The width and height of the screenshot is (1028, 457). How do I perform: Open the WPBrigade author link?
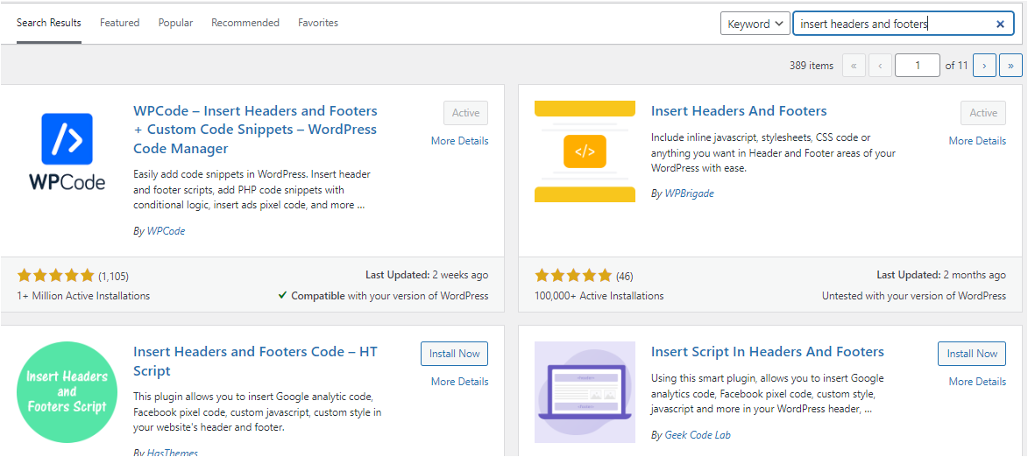coord(689,193)
